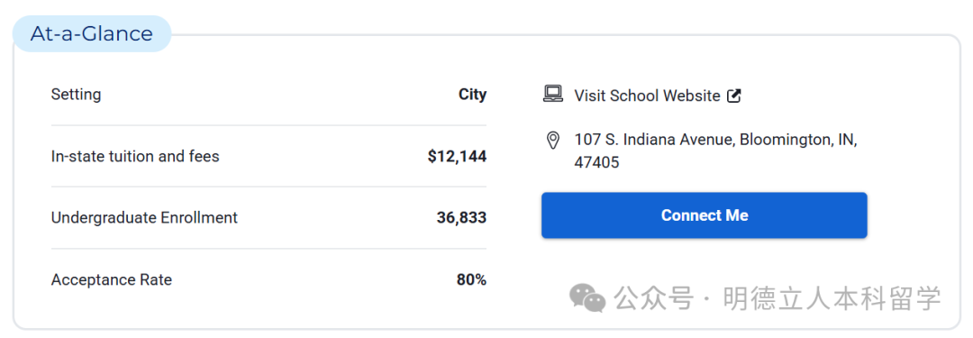The image size is (973, 338).
Task: Click the Undergraduate Enrollment label
Action: (144, 218)
